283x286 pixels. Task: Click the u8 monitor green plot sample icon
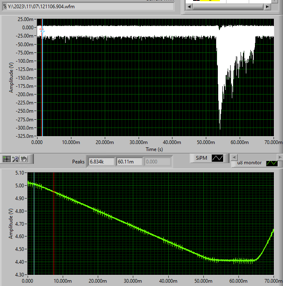click(272, 163)
